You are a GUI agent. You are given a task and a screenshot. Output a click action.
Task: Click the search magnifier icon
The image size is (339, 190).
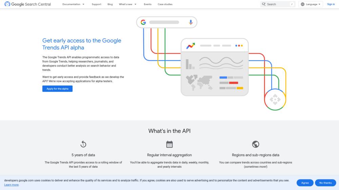[264, 4]
